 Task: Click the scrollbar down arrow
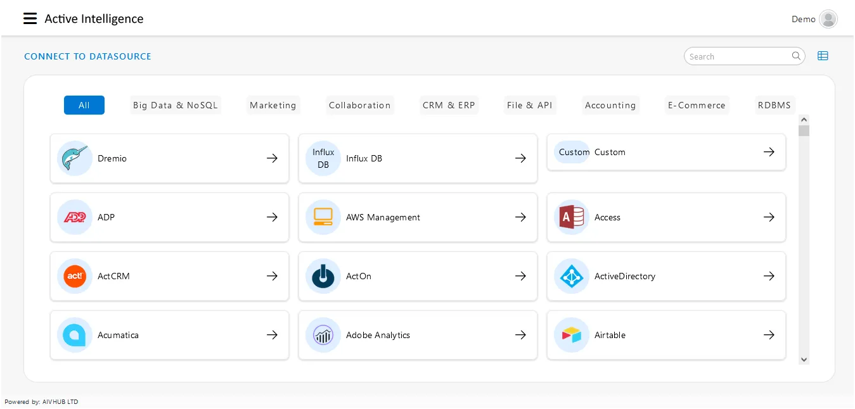coord(804,359)
